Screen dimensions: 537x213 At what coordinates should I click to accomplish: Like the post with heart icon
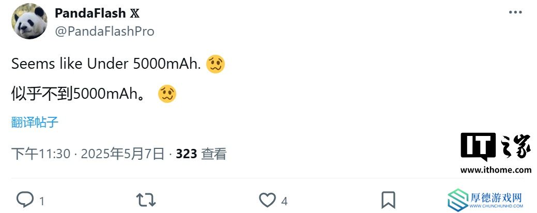click(267, 200)
